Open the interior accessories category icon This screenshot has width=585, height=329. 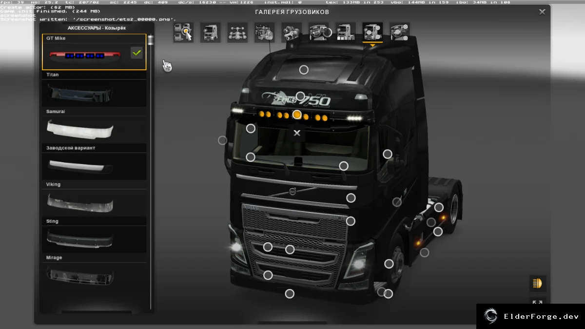400,33
